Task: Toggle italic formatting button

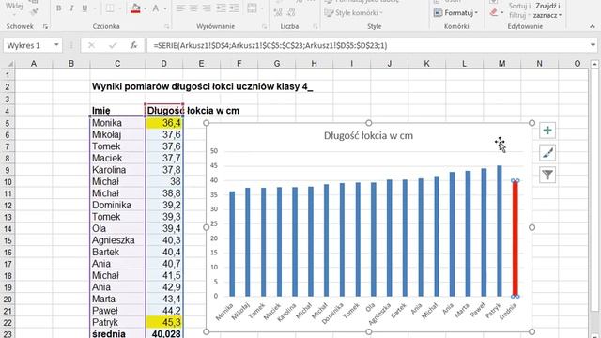Action: (71, 8)
